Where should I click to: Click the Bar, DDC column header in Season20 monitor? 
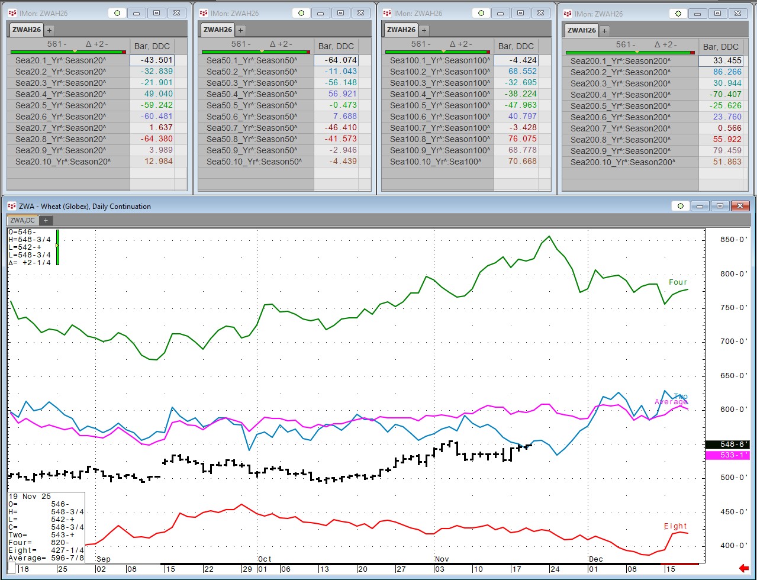pos(152,46)
